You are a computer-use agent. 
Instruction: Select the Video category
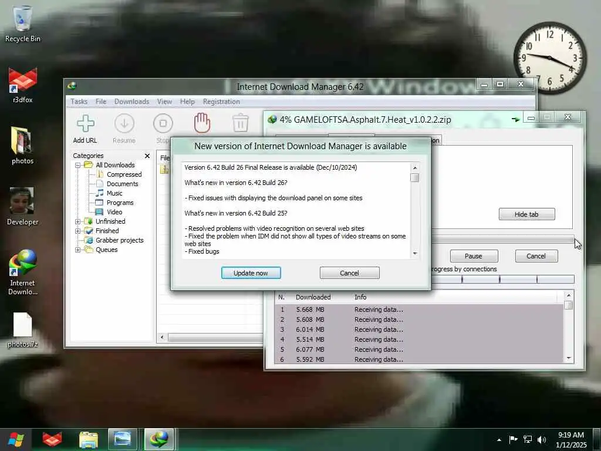click(114, 212)
